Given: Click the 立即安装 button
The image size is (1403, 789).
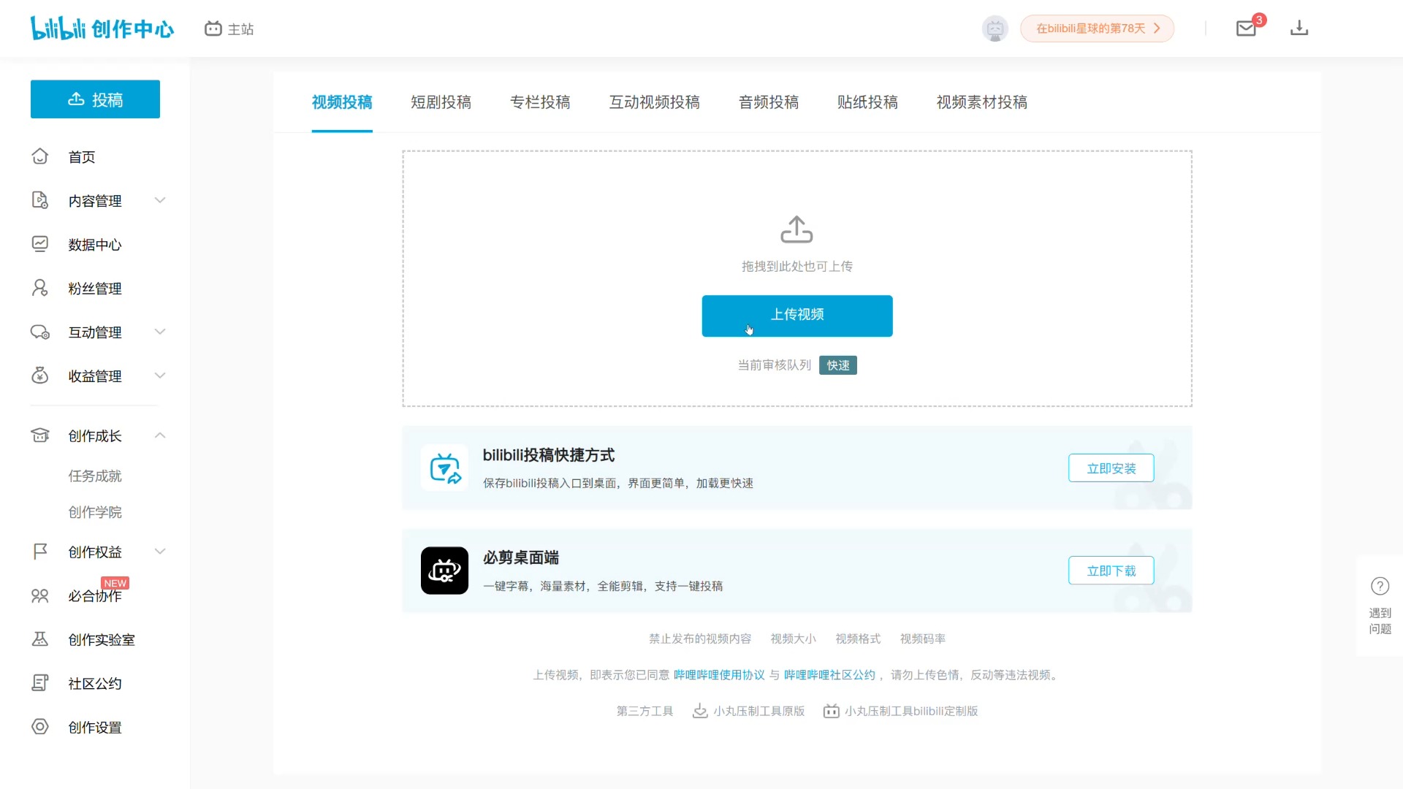Looking at the screenshot, I should [x=1111, y=468].
